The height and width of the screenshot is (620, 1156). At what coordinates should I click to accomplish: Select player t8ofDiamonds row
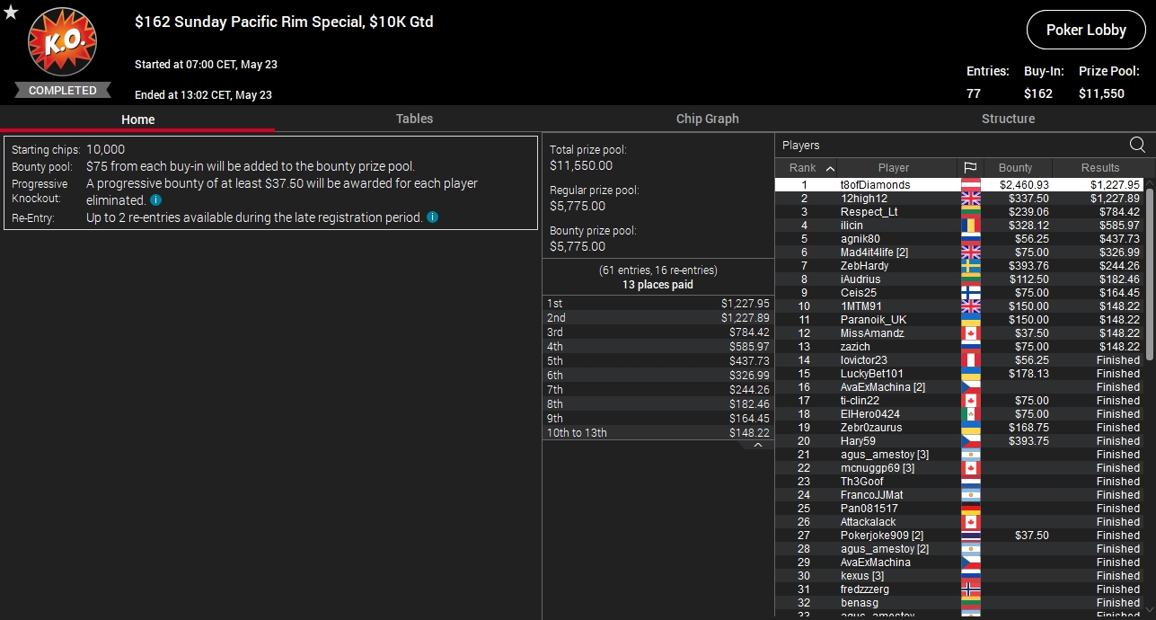[x=959, y=185]
